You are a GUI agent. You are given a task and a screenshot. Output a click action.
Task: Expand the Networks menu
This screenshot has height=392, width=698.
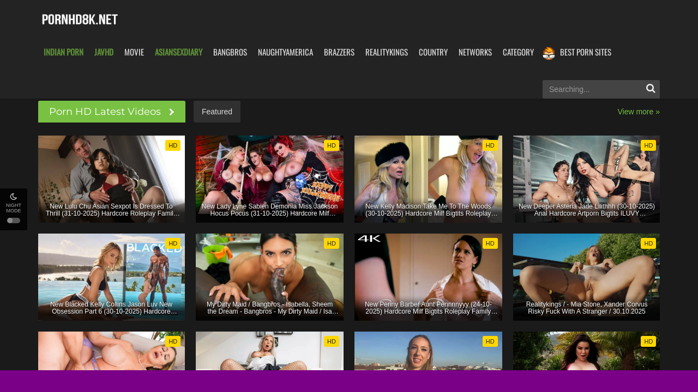475,52
